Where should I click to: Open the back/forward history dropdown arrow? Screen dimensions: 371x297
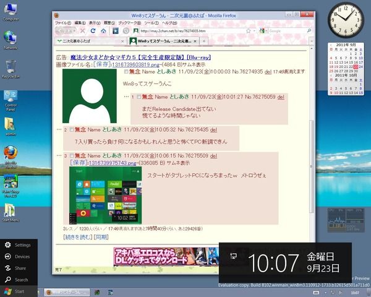pyautogui.click(x=74, y=31)
